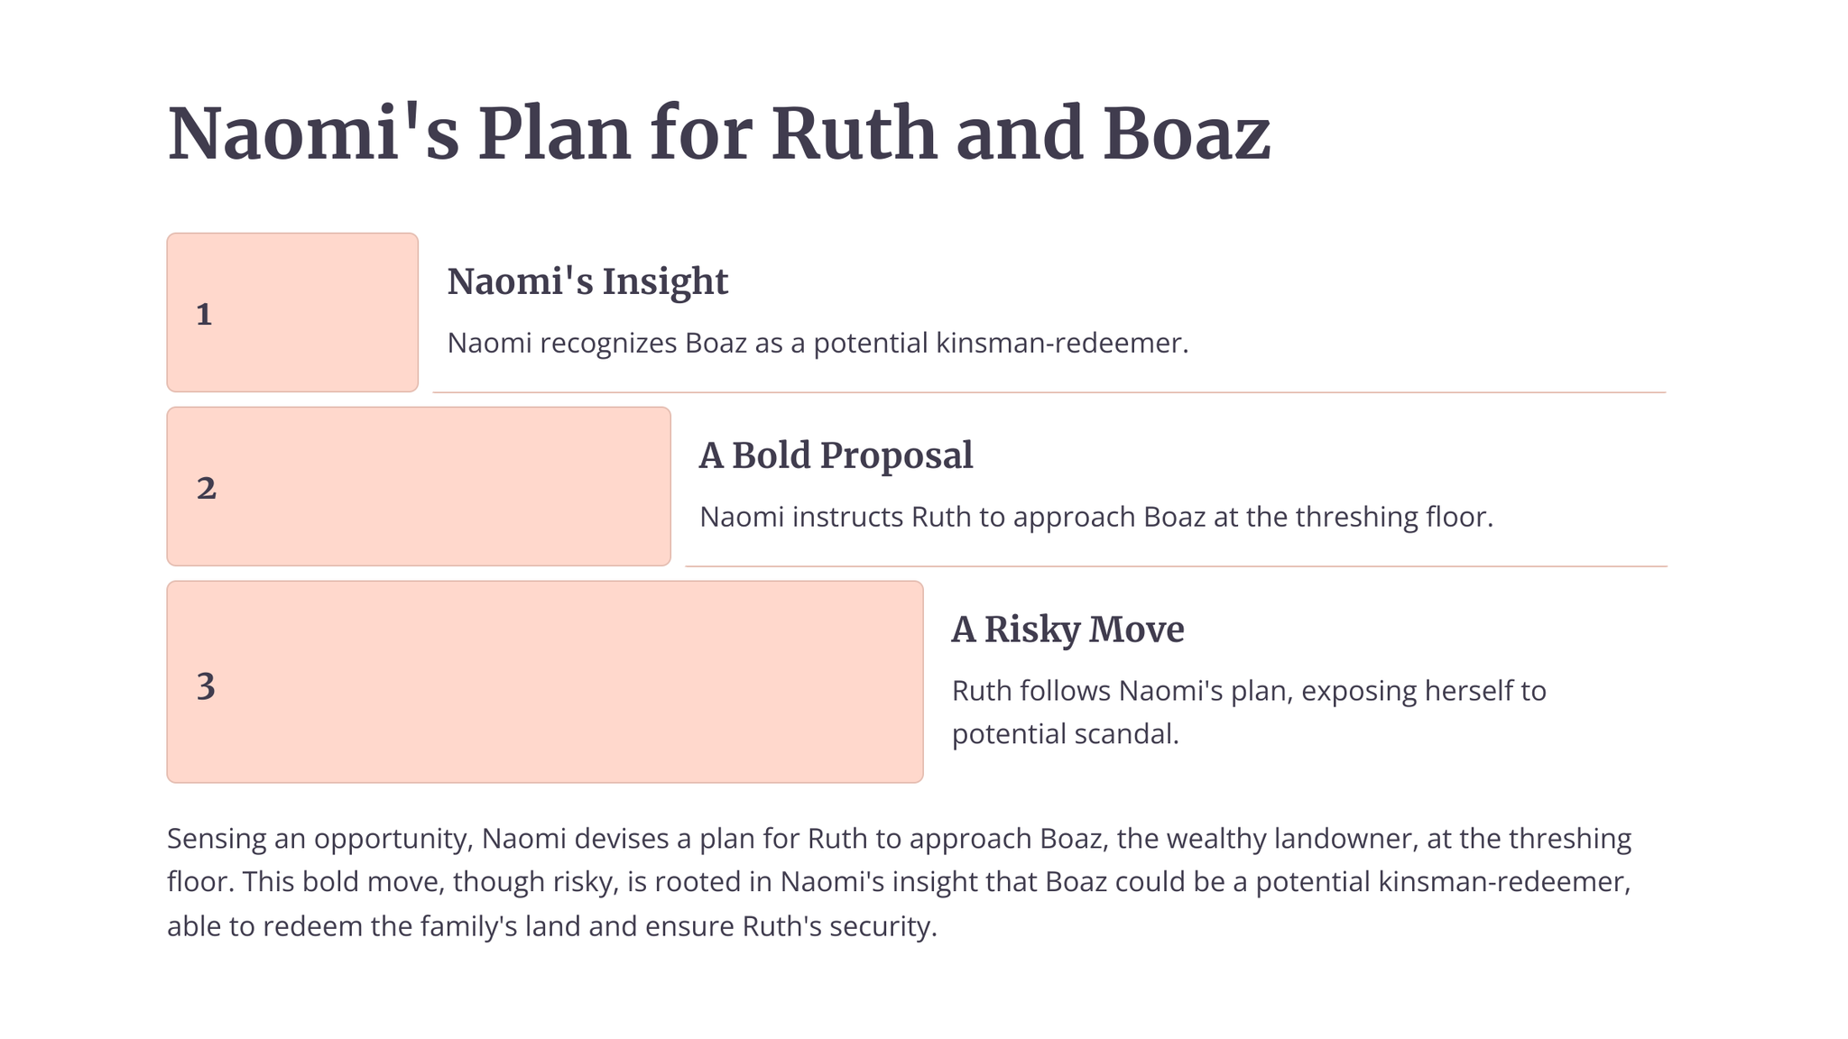Click the divider line below "Naomi's Insight" row
The height and width of the screenshot is (1039, 1848).
point(1049,392)
